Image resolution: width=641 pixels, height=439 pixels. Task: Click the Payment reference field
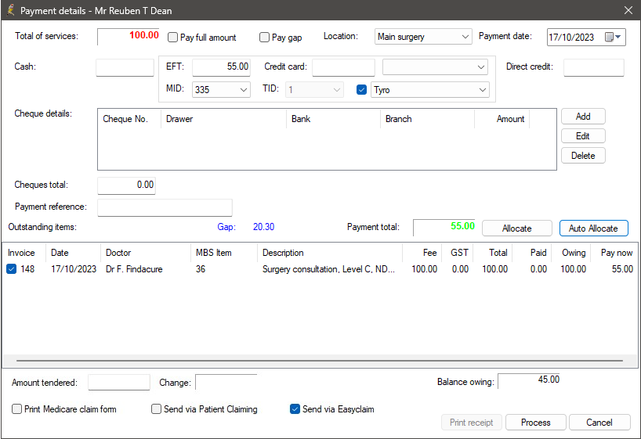(x=165, y=207)
